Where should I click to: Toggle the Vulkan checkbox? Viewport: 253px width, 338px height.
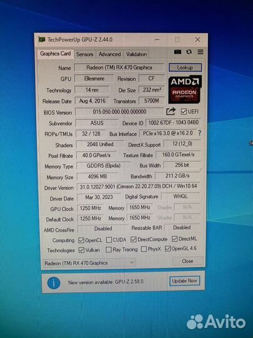click(81, 250)
